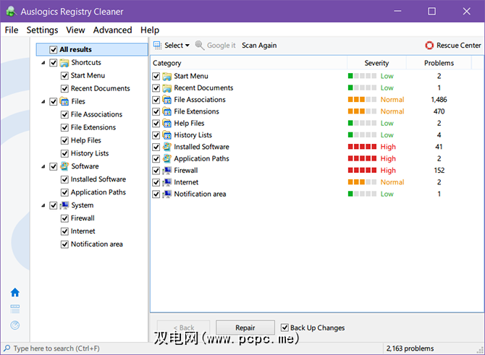This screenshot has width=485, height=355.
Task: Click Scan Again
Action: (x=259, y=46)
